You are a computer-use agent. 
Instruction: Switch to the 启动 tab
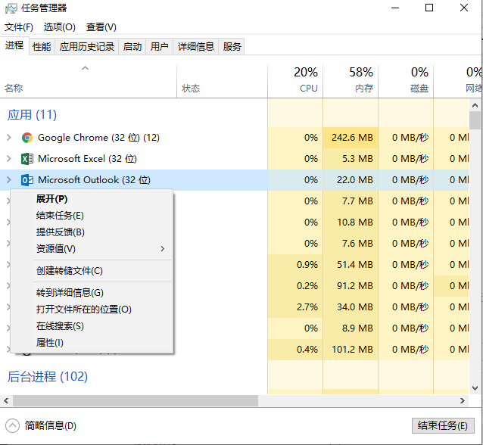coord(132,47)
